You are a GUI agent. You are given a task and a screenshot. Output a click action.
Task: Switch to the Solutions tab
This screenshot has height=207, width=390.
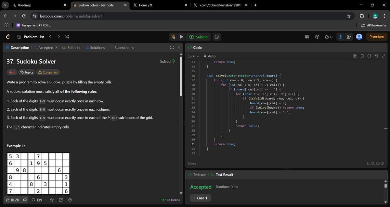coord(95,47)
